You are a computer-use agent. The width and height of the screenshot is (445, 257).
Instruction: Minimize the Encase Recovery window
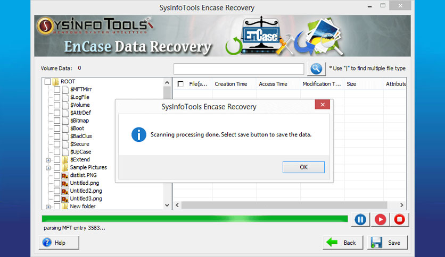369,6
